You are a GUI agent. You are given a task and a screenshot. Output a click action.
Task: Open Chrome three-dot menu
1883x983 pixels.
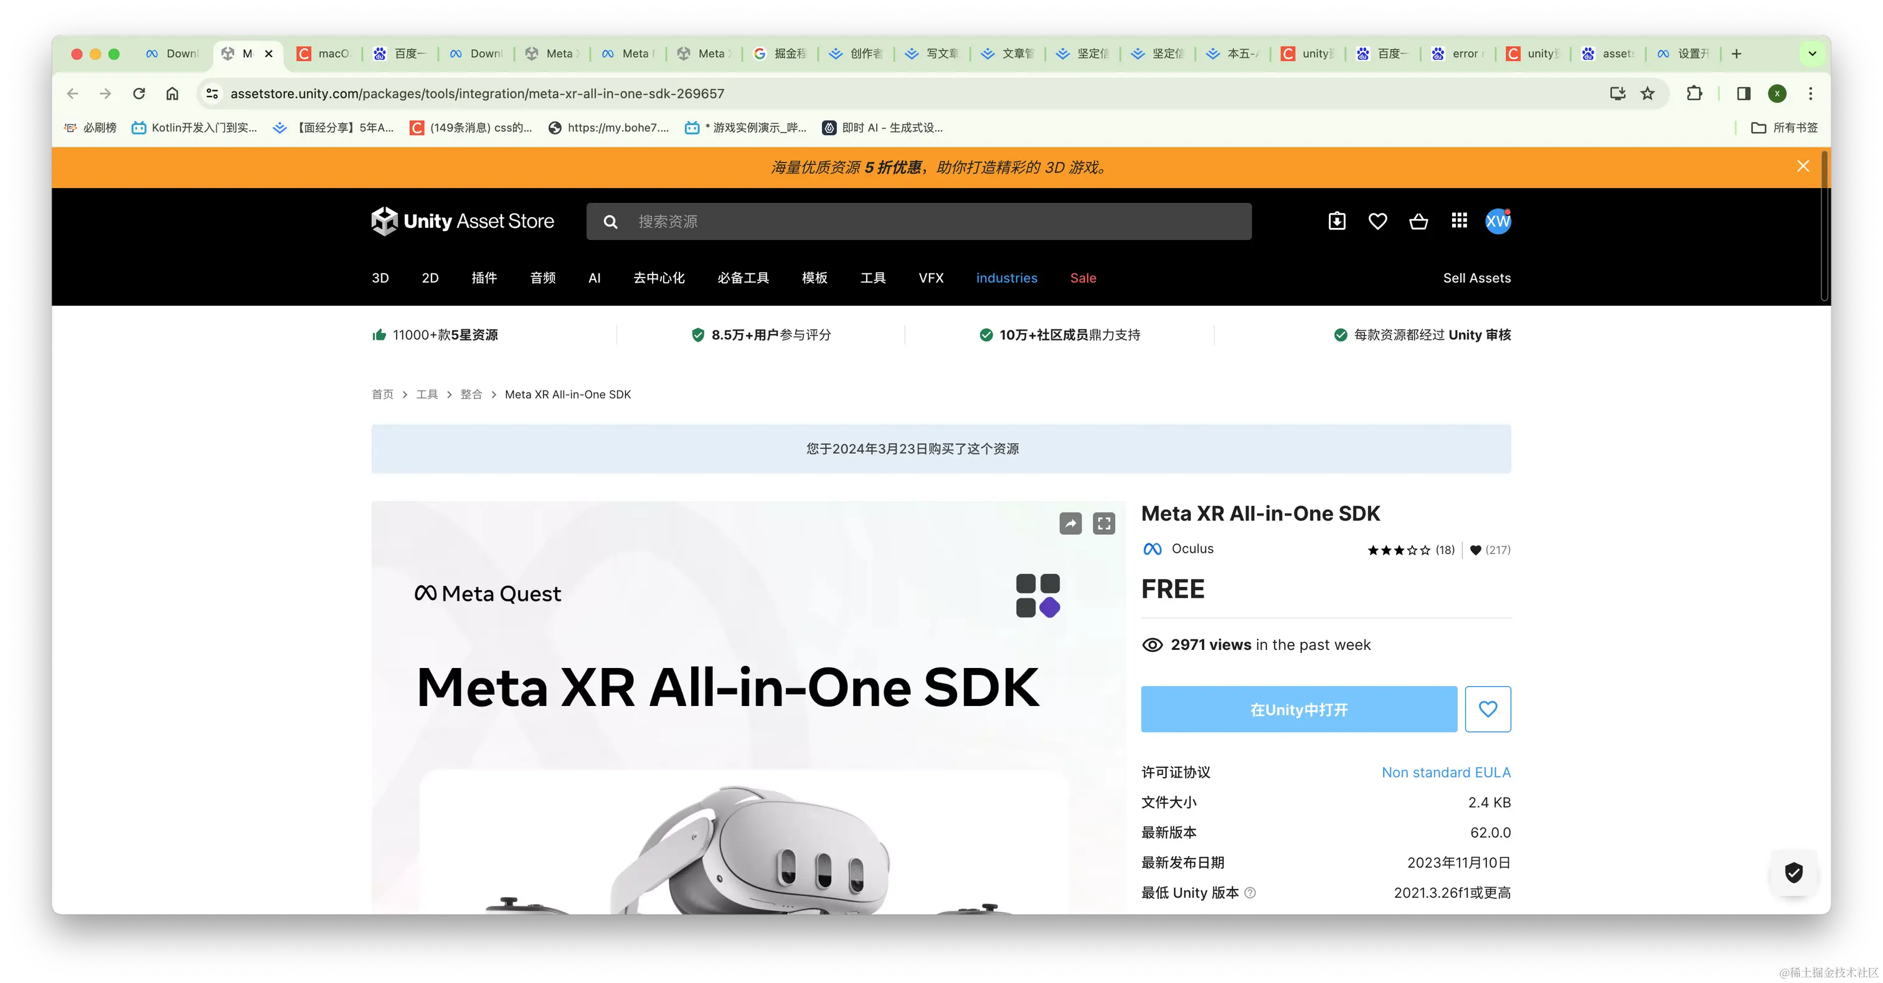click(x=1811, y=93)
